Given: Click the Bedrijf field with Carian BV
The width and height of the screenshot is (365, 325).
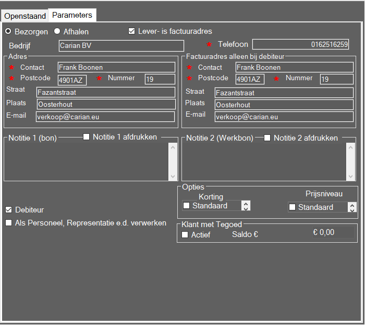Looking at the screenshot, I should [121, 46].
